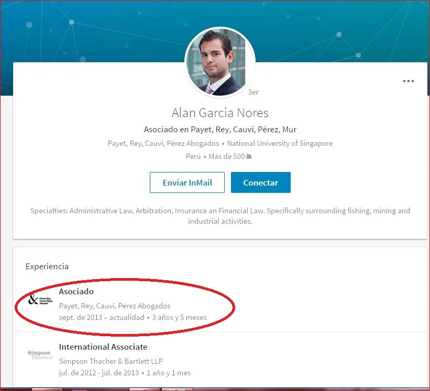Click the 'Experiencia' section heading

(47, 266)
